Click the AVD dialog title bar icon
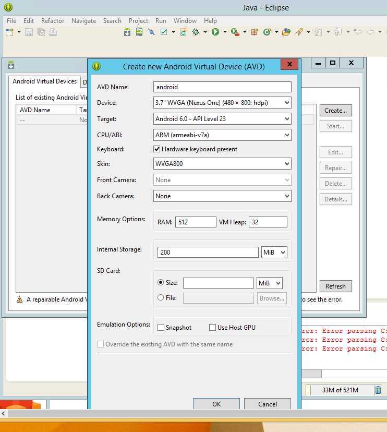 tap(96, 66)
